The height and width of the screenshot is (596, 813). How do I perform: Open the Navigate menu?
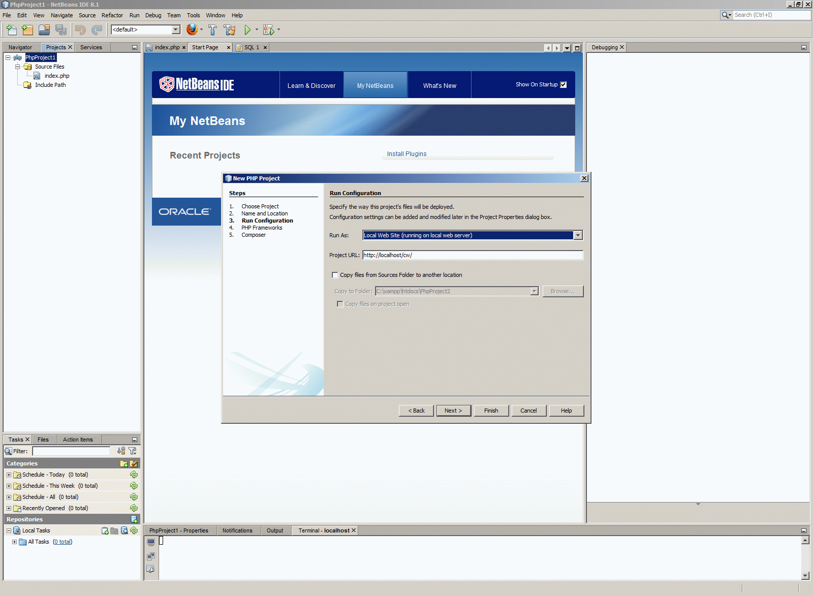point(61,15)
